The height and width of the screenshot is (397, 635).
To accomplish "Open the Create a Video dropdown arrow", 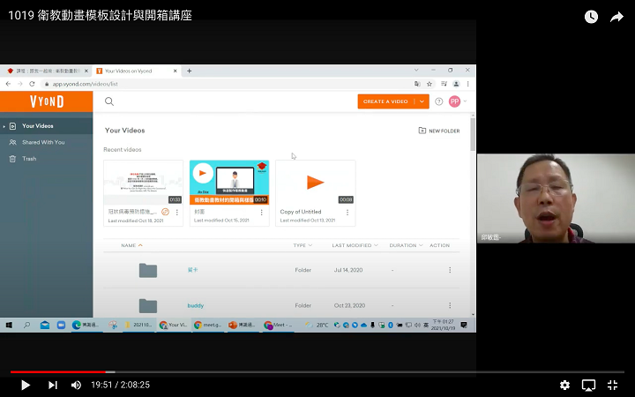I will pos(422,101).
